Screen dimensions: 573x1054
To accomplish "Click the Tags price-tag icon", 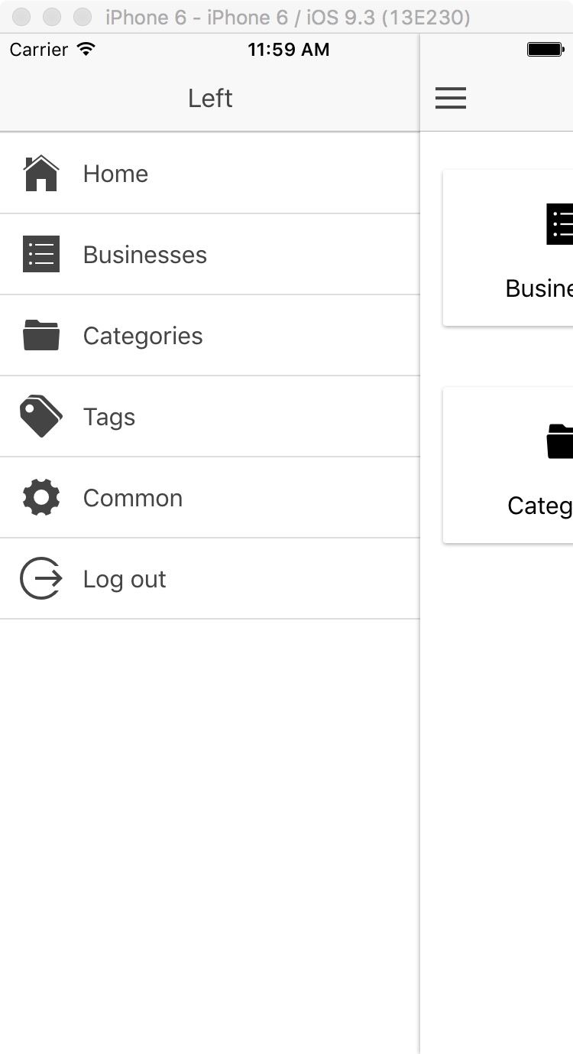I will pos(41,417).
